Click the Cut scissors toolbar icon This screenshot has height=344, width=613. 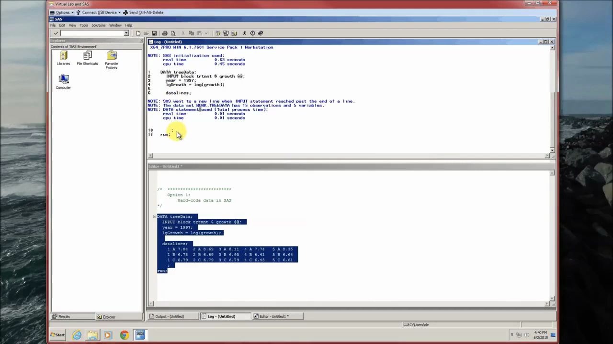(x=183, y=33)
